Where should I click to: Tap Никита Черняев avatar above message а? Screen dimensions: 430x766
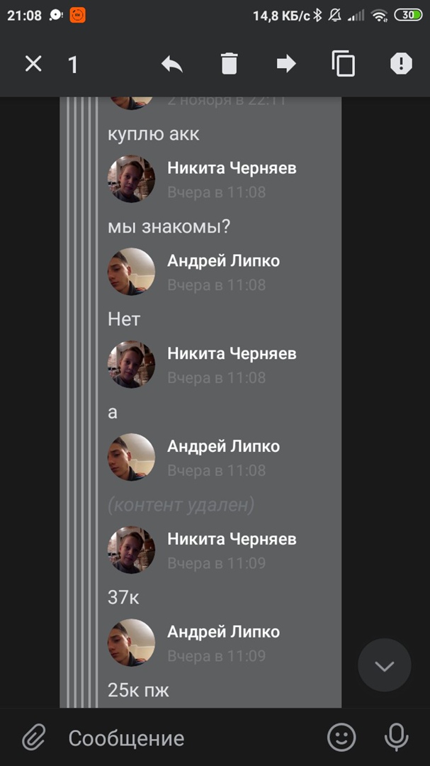[131, 365]
